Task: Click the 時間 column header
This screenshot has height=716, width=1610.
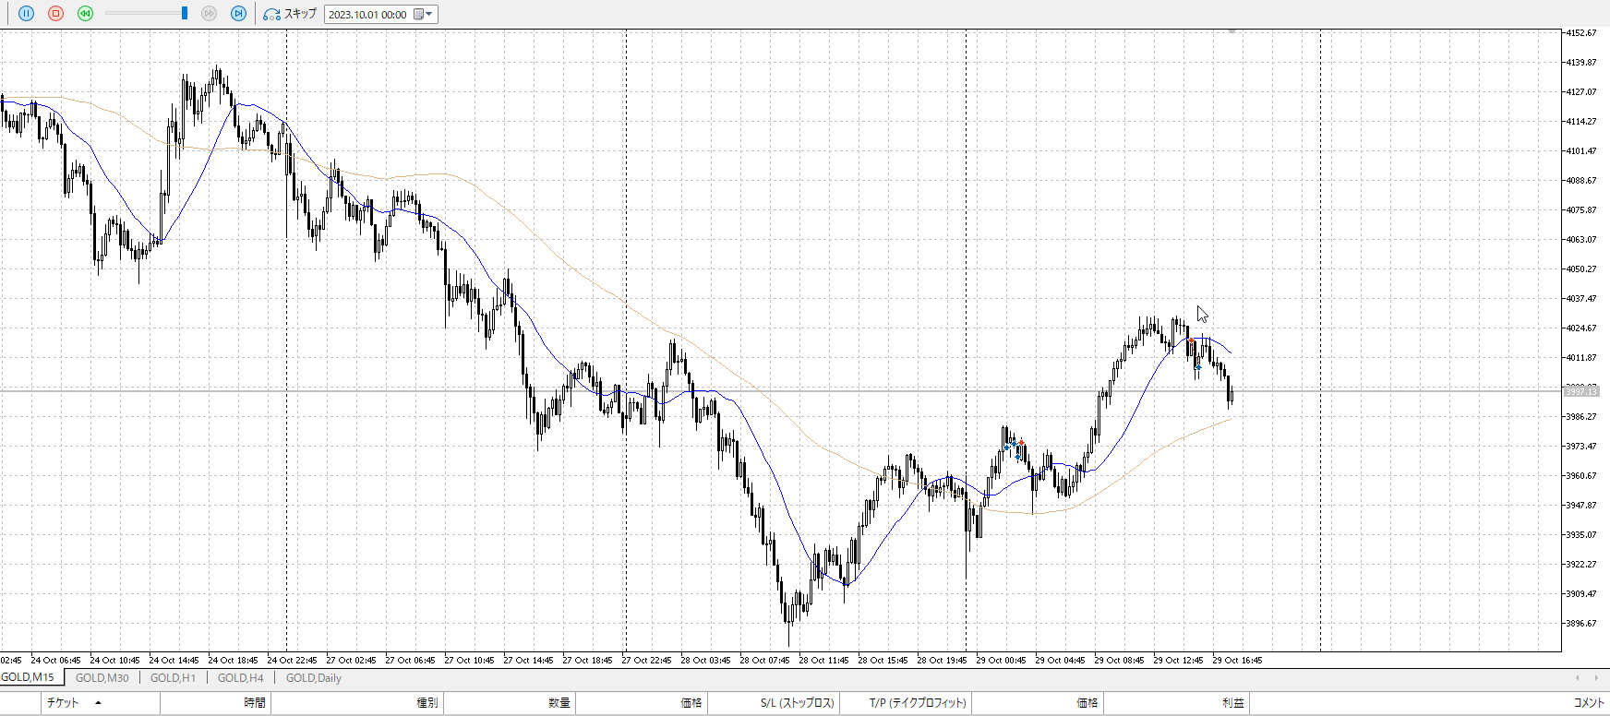Action: pyautogui.click(x=255, y=703)
